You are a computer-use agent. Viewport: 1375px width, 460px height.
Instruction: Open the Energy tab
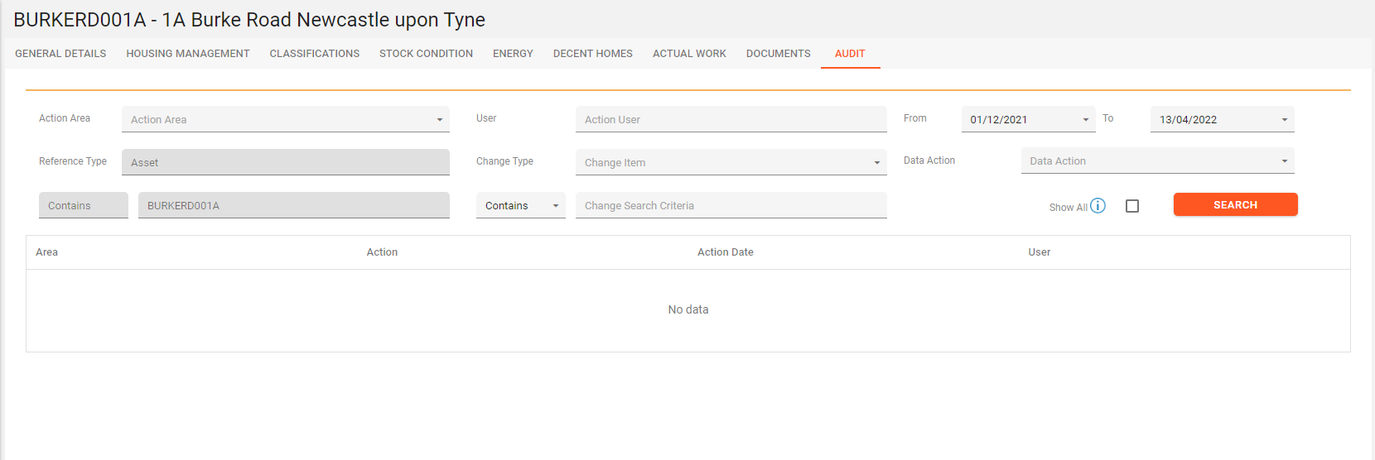513,54
